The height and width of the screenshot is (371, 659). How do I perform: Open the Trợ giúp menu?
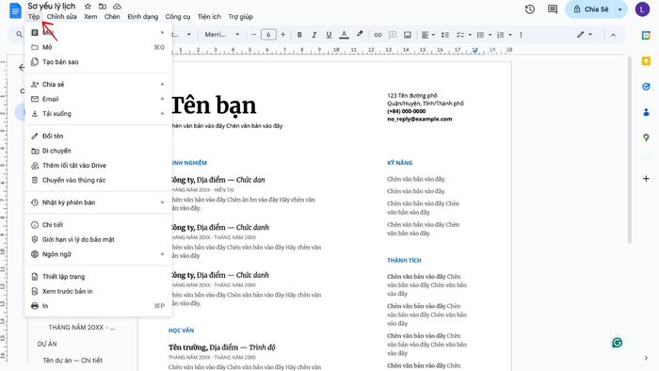240,16
